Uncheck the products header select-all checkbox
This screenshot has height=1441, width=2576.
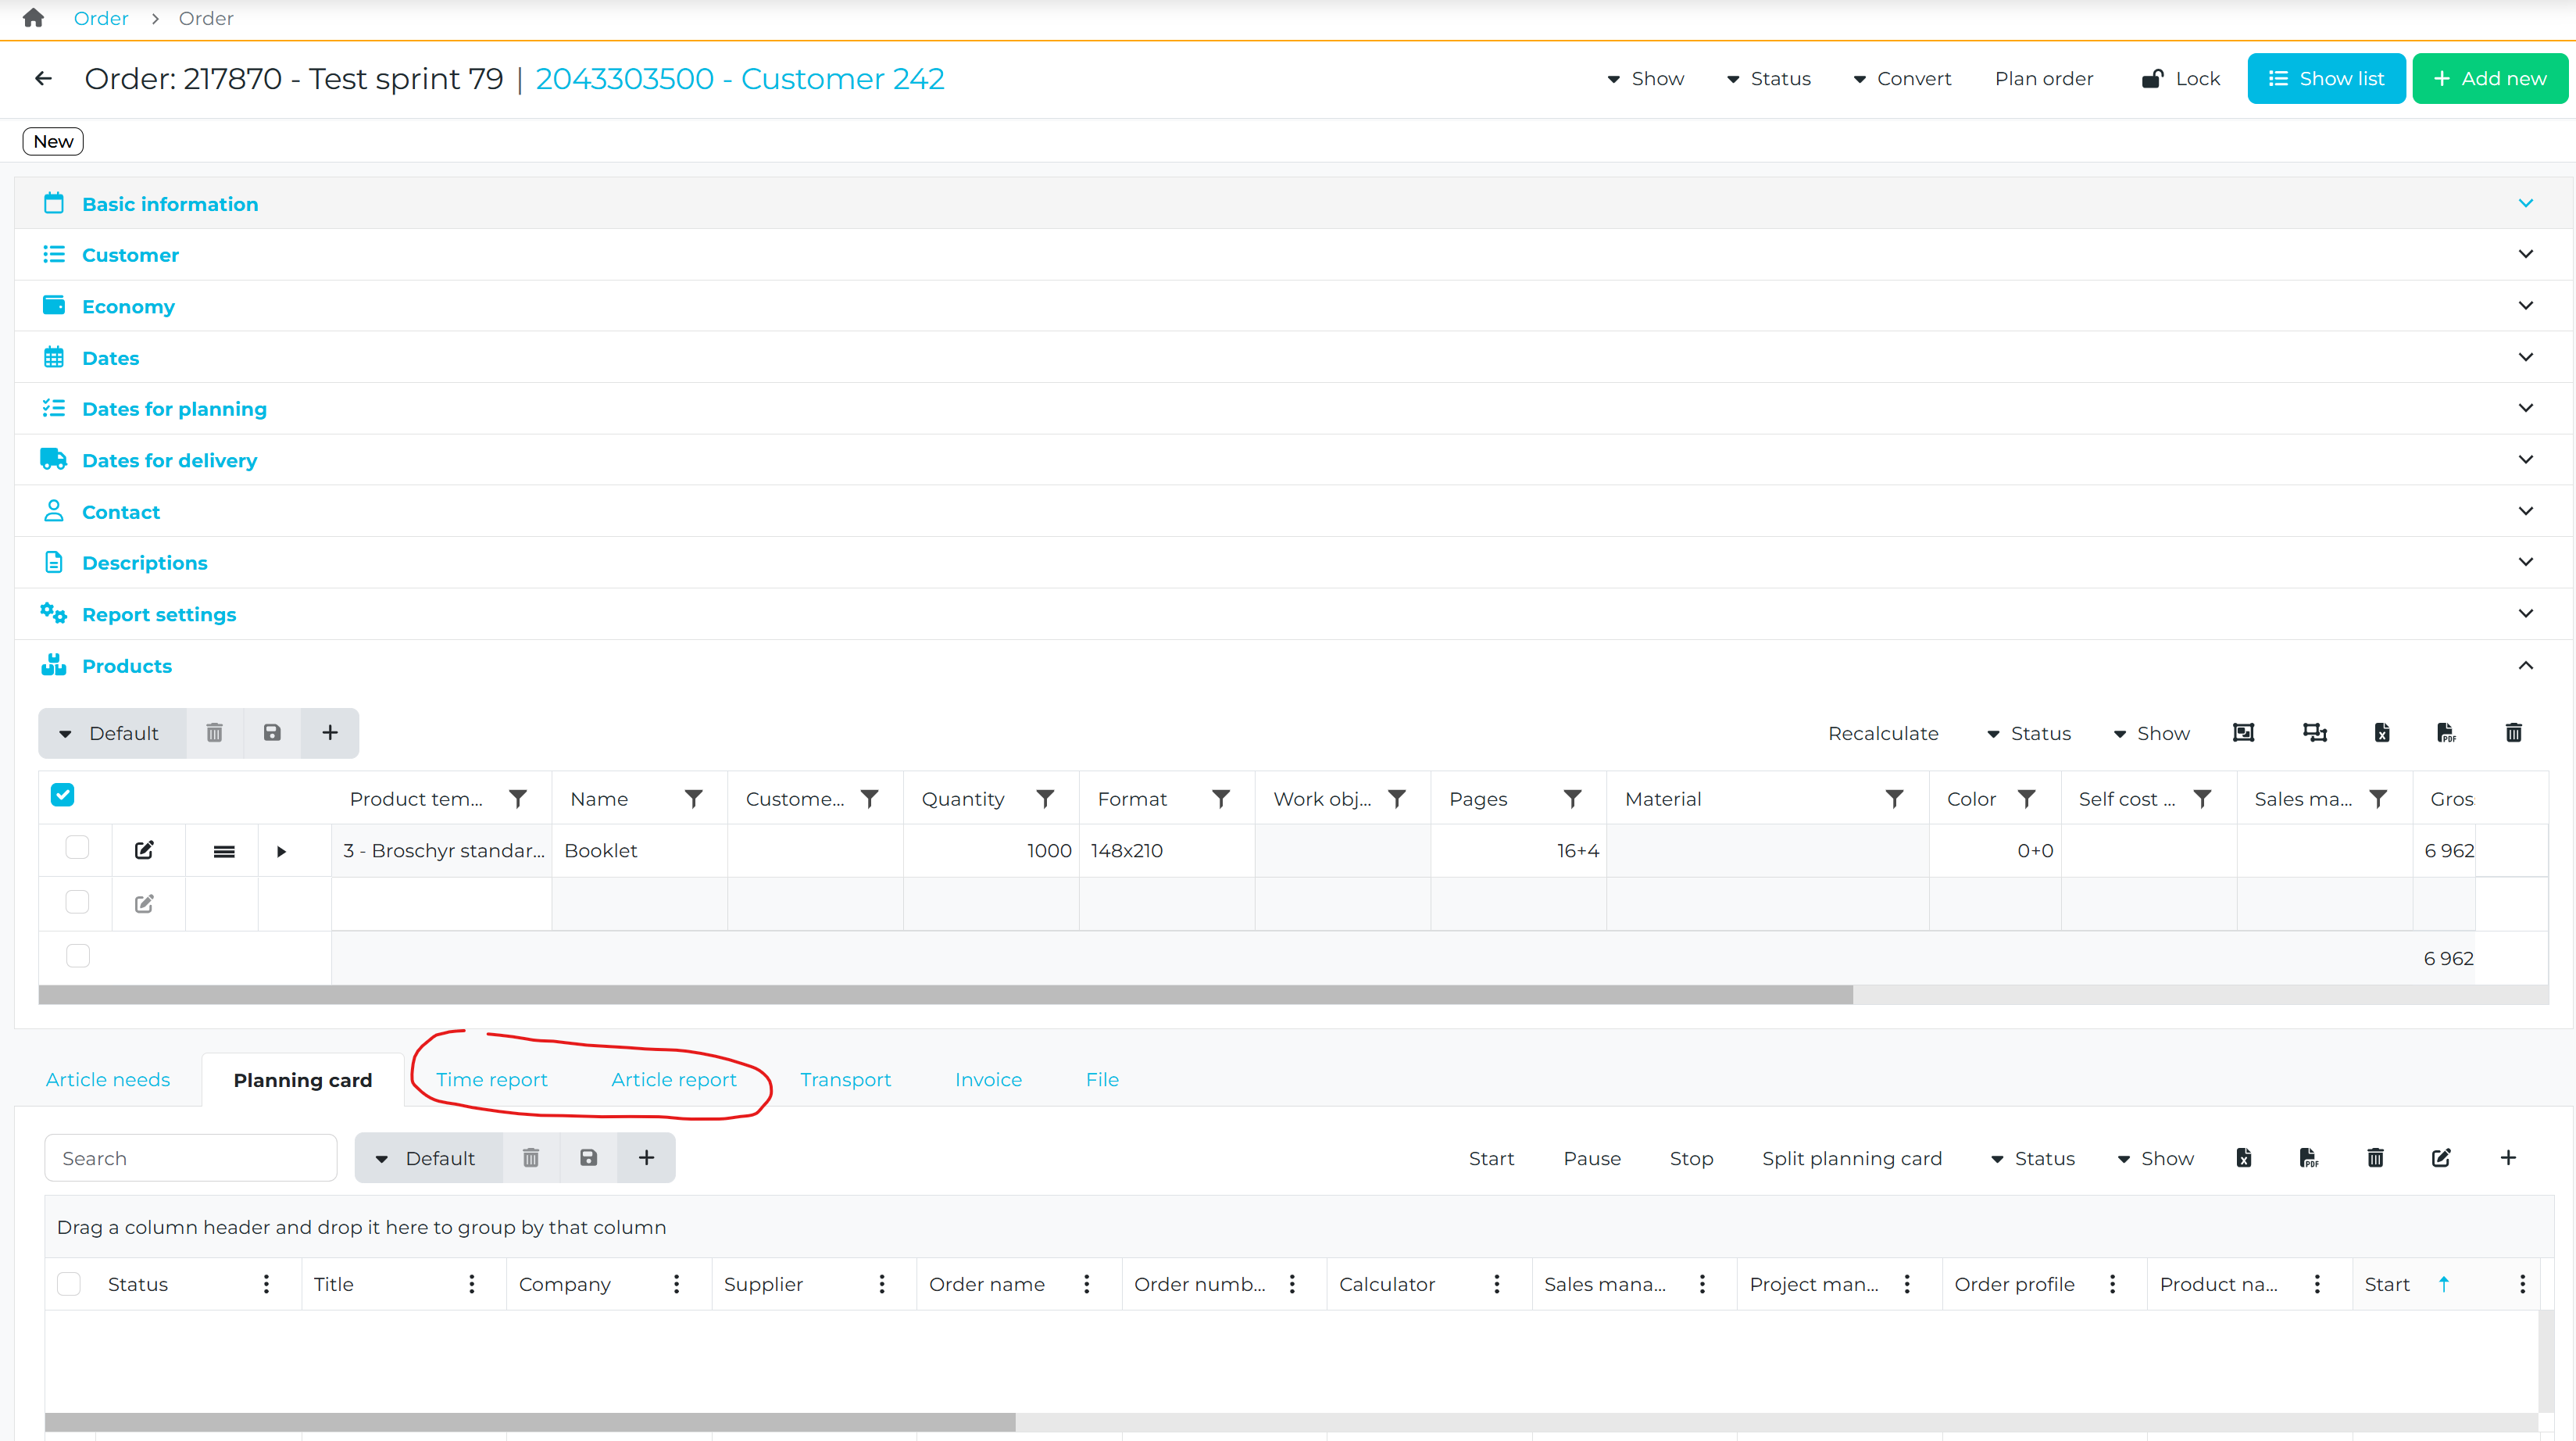[63, 795]
